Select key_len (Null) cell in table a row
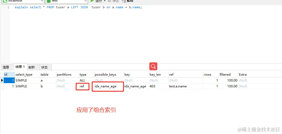Screen dimensions: 282x134 click(x=159, y=80)
